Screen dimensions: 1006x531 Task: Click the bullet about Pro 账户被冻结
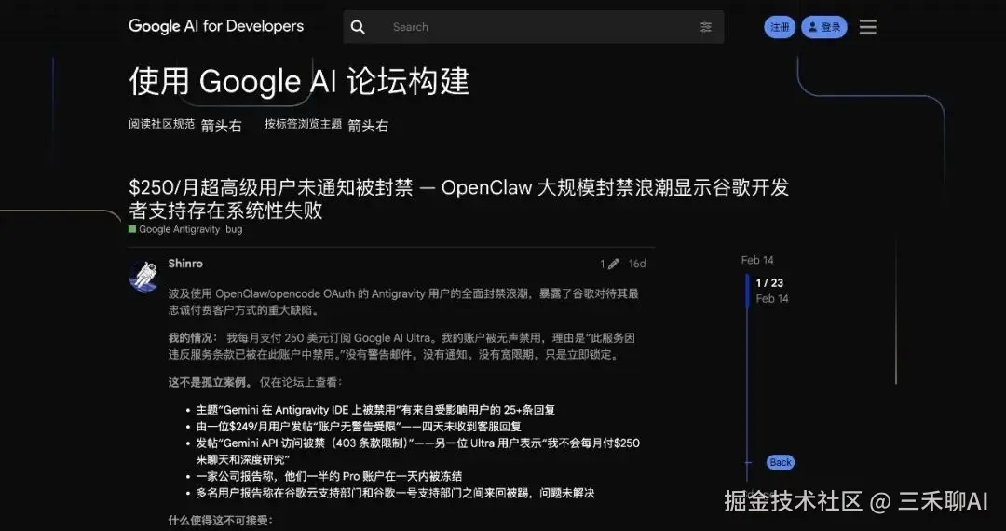[x=329, y=476]
